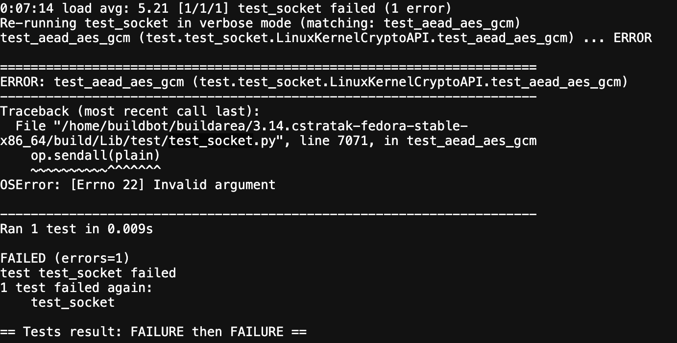Image resolution: width=677 pixels, height=343 pixels.
Task: Click "Ran 1 test in 0.009s" line
Action: (x=76, y=229)
